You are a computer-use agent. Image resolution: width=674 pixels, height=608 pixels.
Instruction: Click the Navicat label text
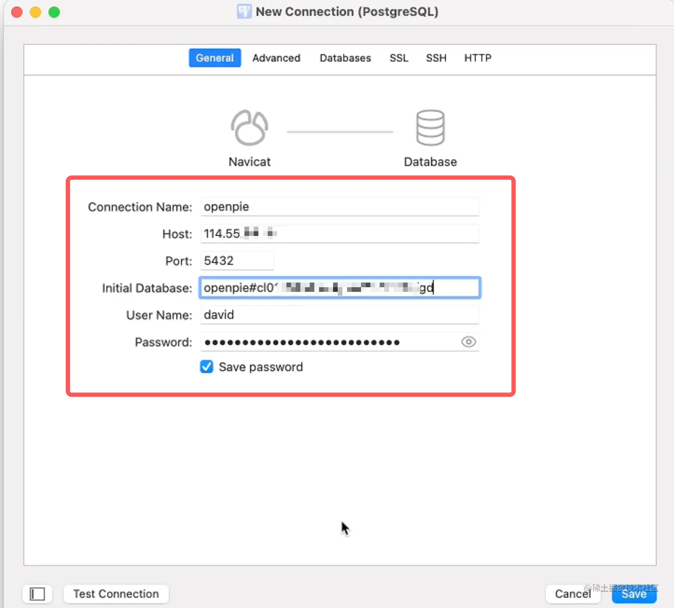[250, 162]
